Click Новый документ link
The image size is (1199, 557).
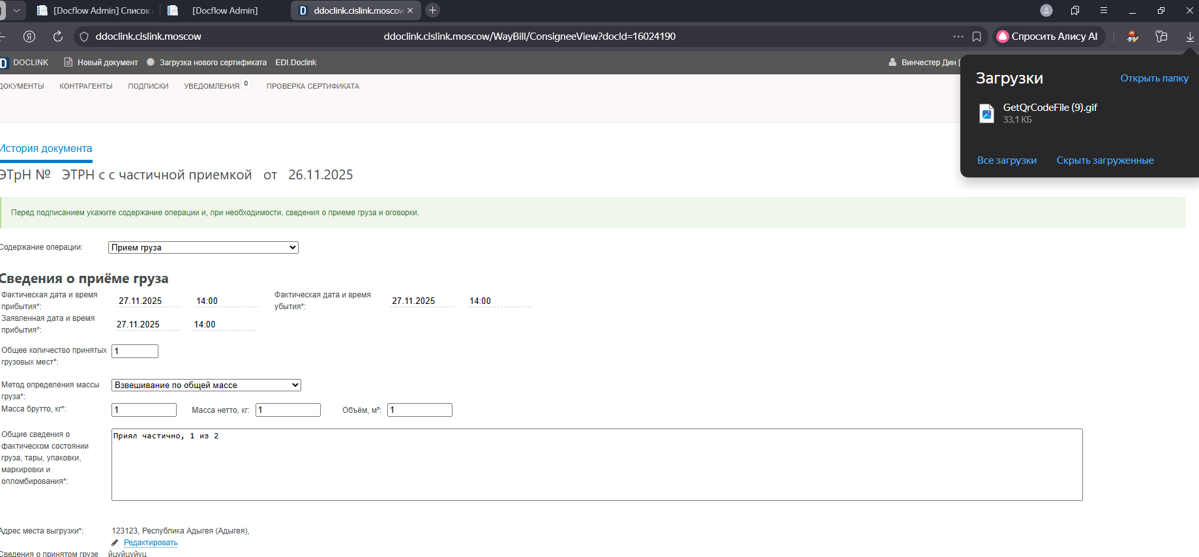point(108,63)
